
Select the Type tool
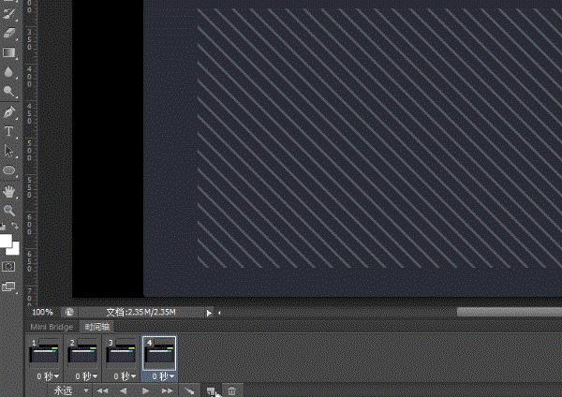pos(9,131)
